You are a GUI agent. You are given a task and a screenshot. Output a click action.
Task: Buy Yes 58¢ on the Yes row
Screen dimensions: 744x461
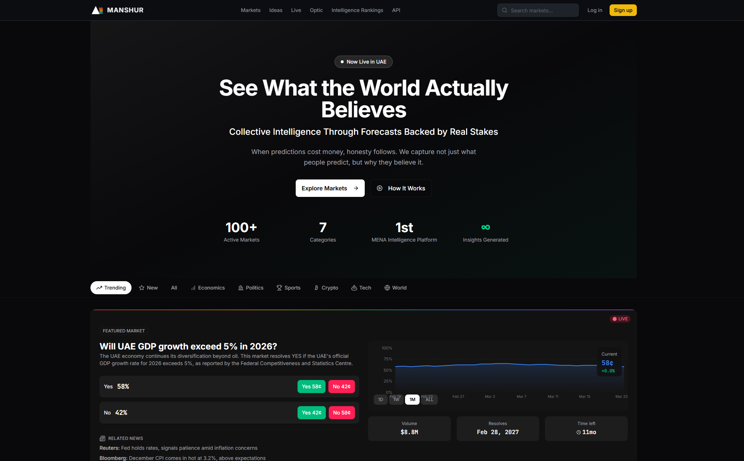(311, 387)
